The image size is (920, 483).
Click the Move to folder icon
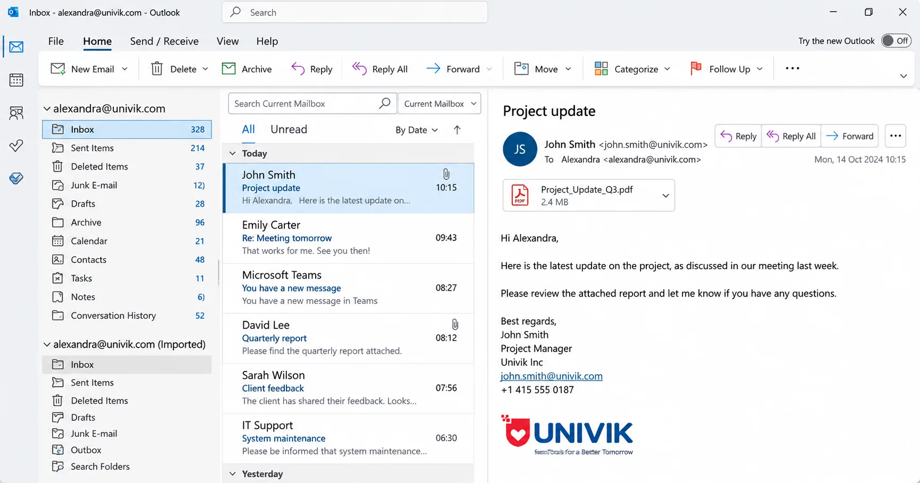[521, 69]
